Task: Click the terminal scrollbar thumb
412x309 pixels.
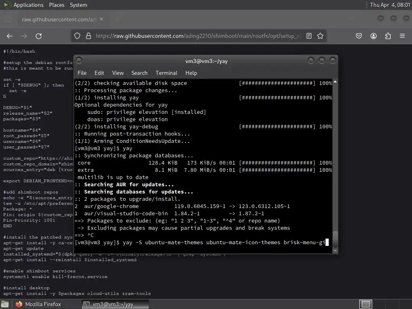Action: pos(335,239)
